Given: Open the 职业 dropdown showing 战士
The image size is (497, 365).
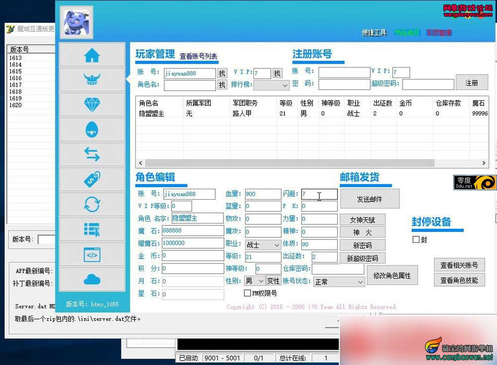Looking at the screenshot, I should pyautogui.click(x=263, y=245).
